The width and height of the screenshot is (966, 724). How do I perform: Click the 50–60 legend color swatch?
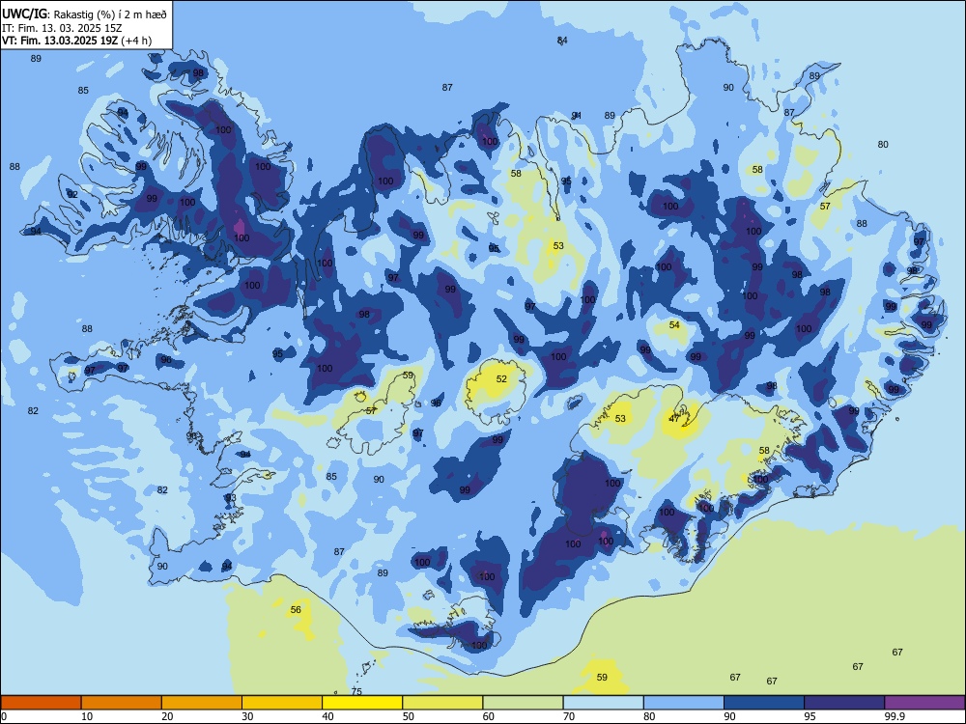(x=442, y=703)
